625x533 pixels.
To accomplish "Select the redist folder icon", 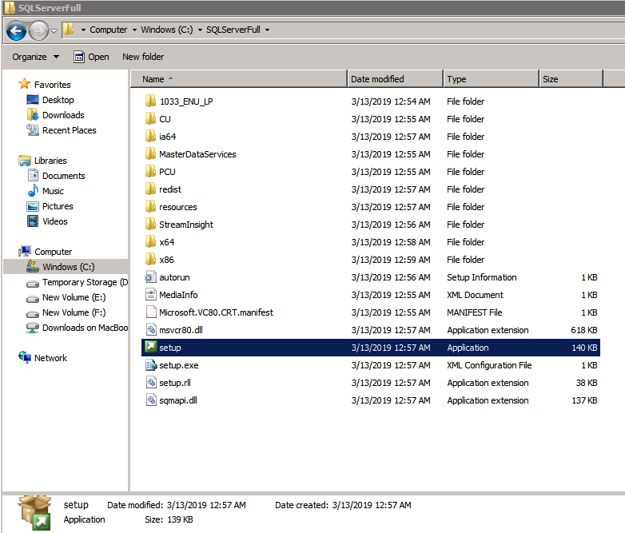I will click(150, 189).
